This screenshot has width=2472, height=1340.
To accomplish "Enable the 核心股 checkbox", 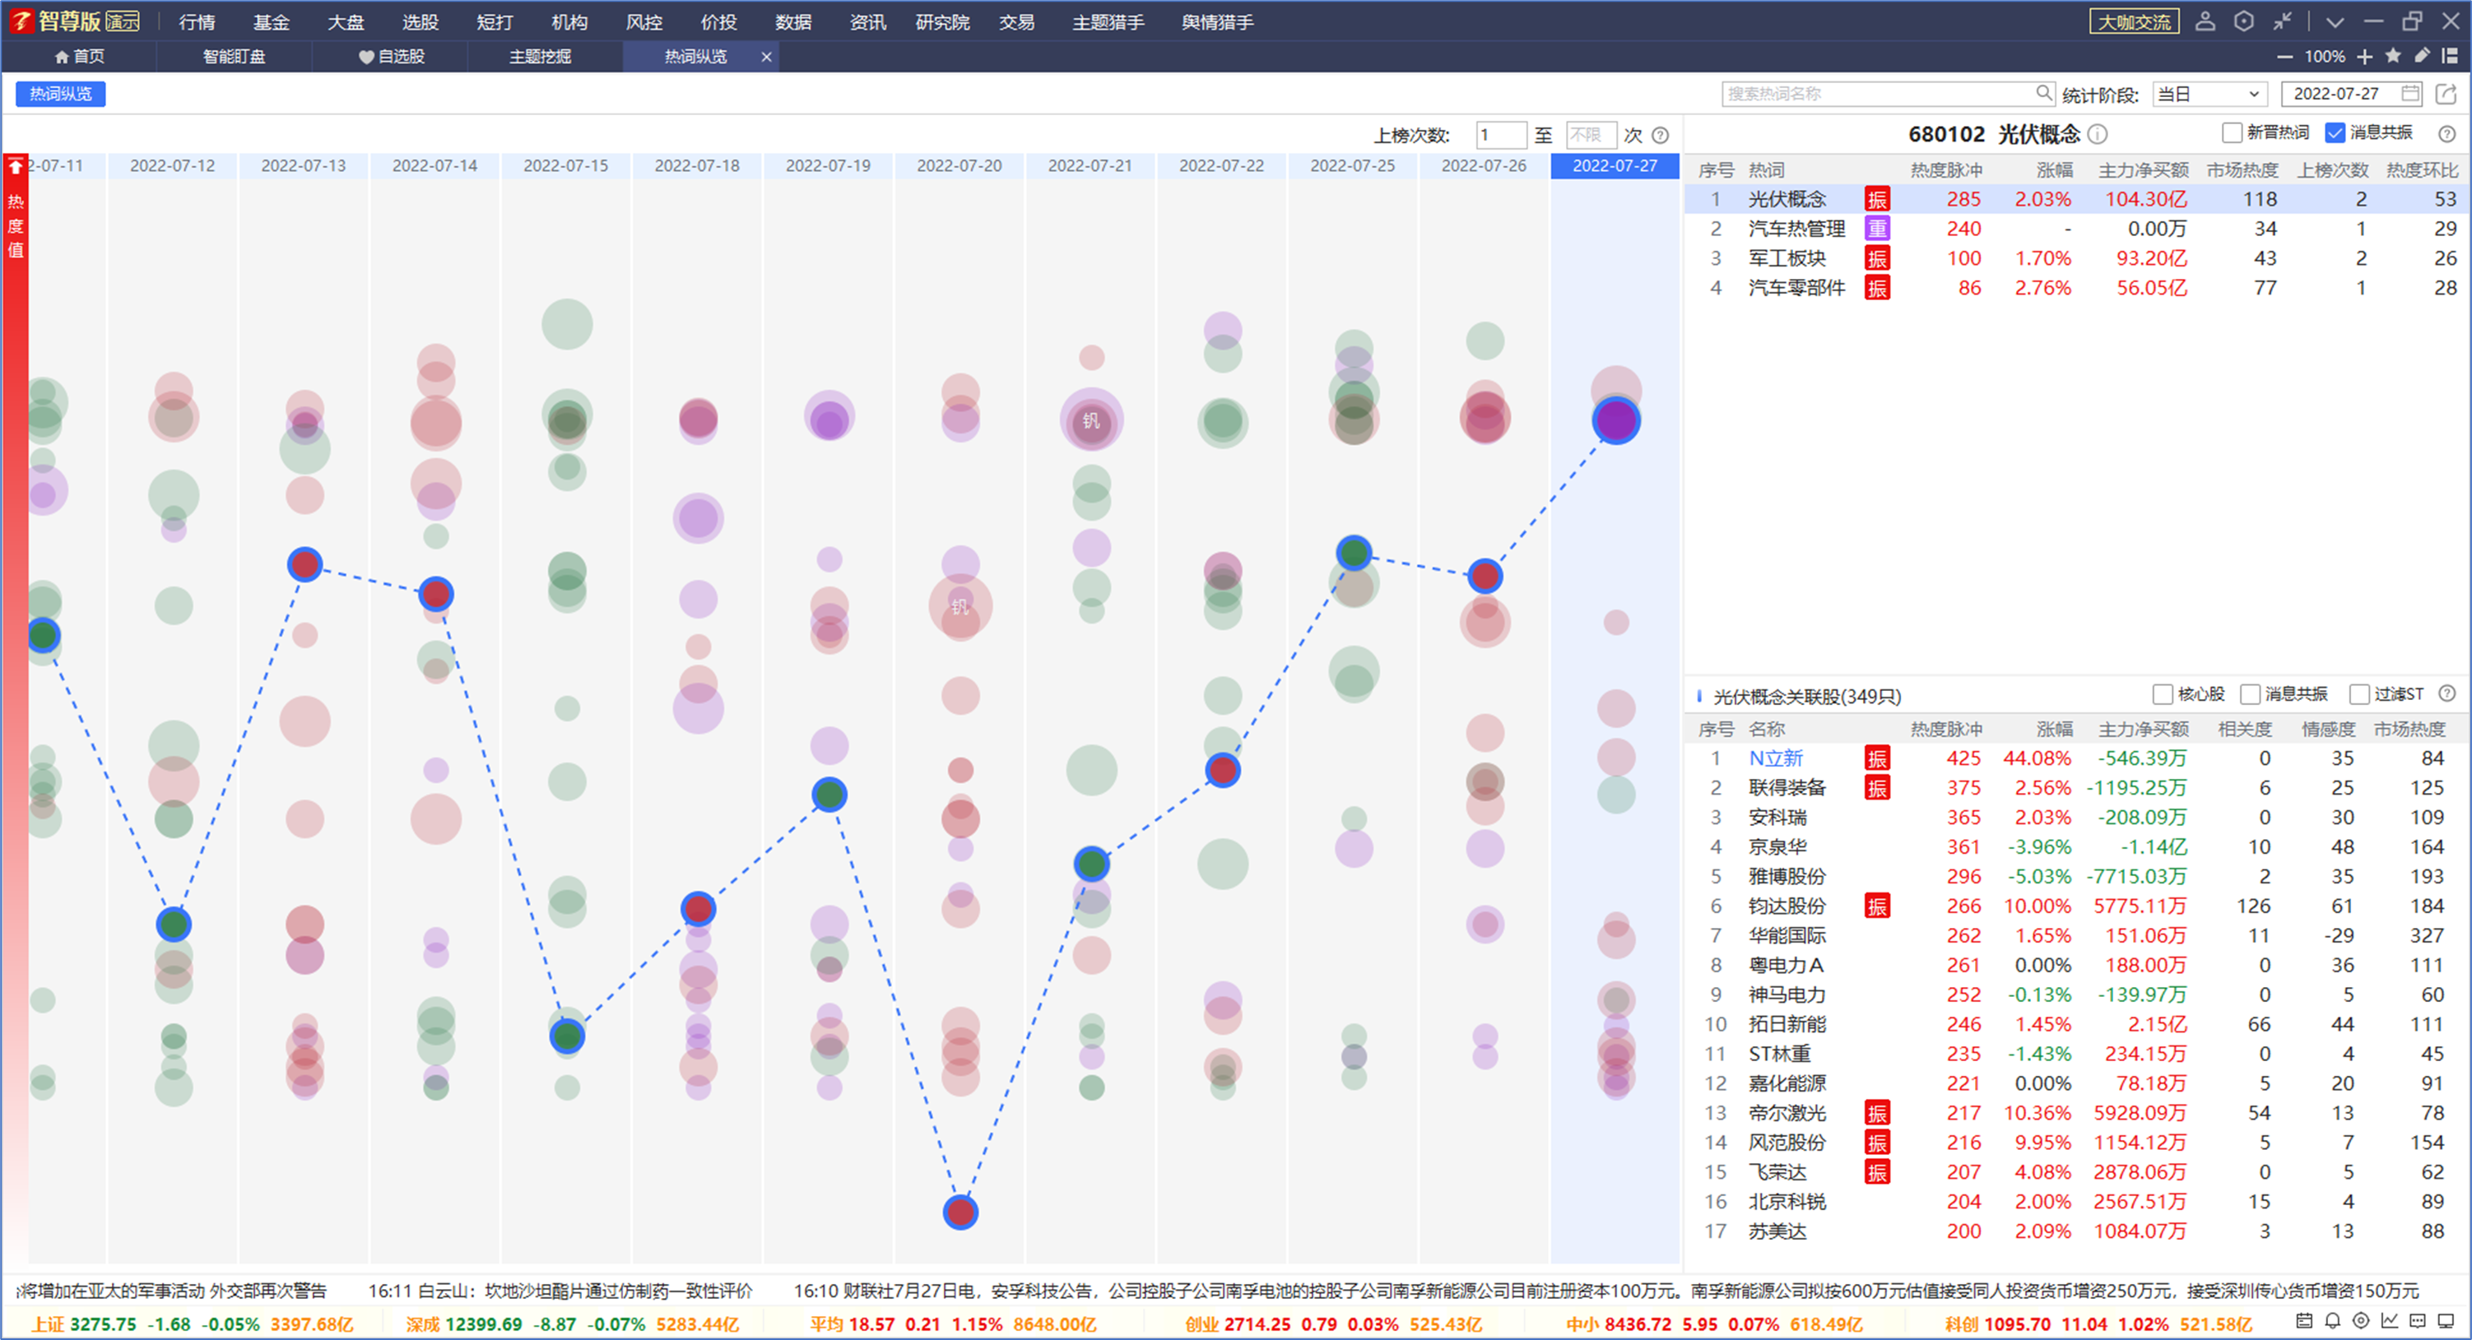I will click(2162, 693).
